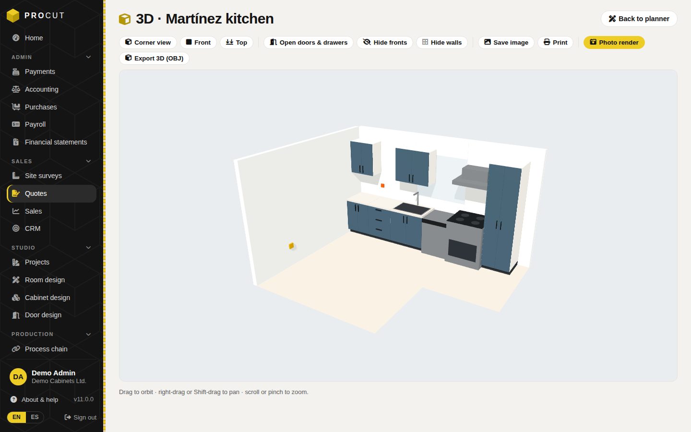The width and height of the screenshot is (691, 432).
Task: Open Financial statements icon
Action: (16, 142)
